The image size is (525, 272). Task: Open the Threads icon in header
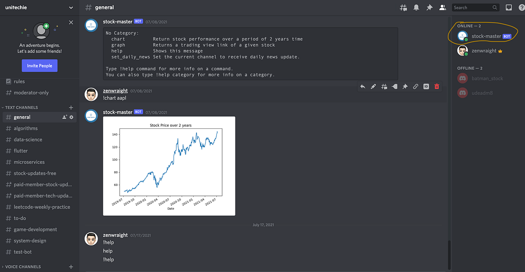tap(403, 7)
